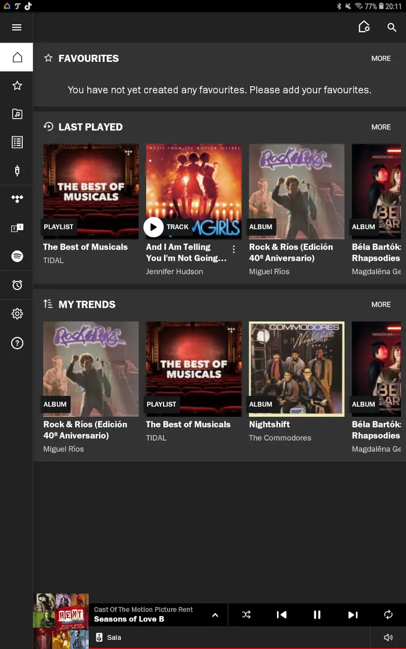Image resolution: width=406 pixels, height=649 pixels.
Task: Open settings gear in the sidebar
Action: [17, 314]
